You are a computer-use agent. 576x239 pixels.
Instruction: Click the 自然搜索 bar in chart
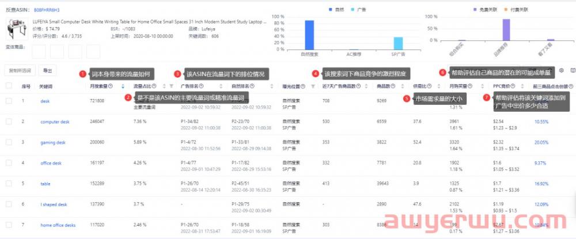pyautogui.click(x=309, y=35)
